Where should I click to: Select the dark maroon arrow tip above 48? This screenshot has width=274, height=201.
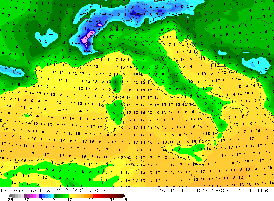coord(124,196)
